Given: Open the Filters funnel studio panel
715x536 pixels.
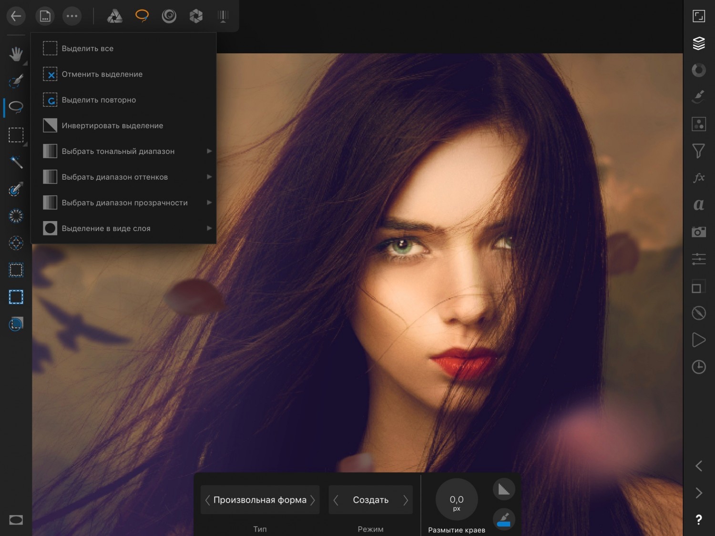Looking at the screenshot, I should point(699,151).
